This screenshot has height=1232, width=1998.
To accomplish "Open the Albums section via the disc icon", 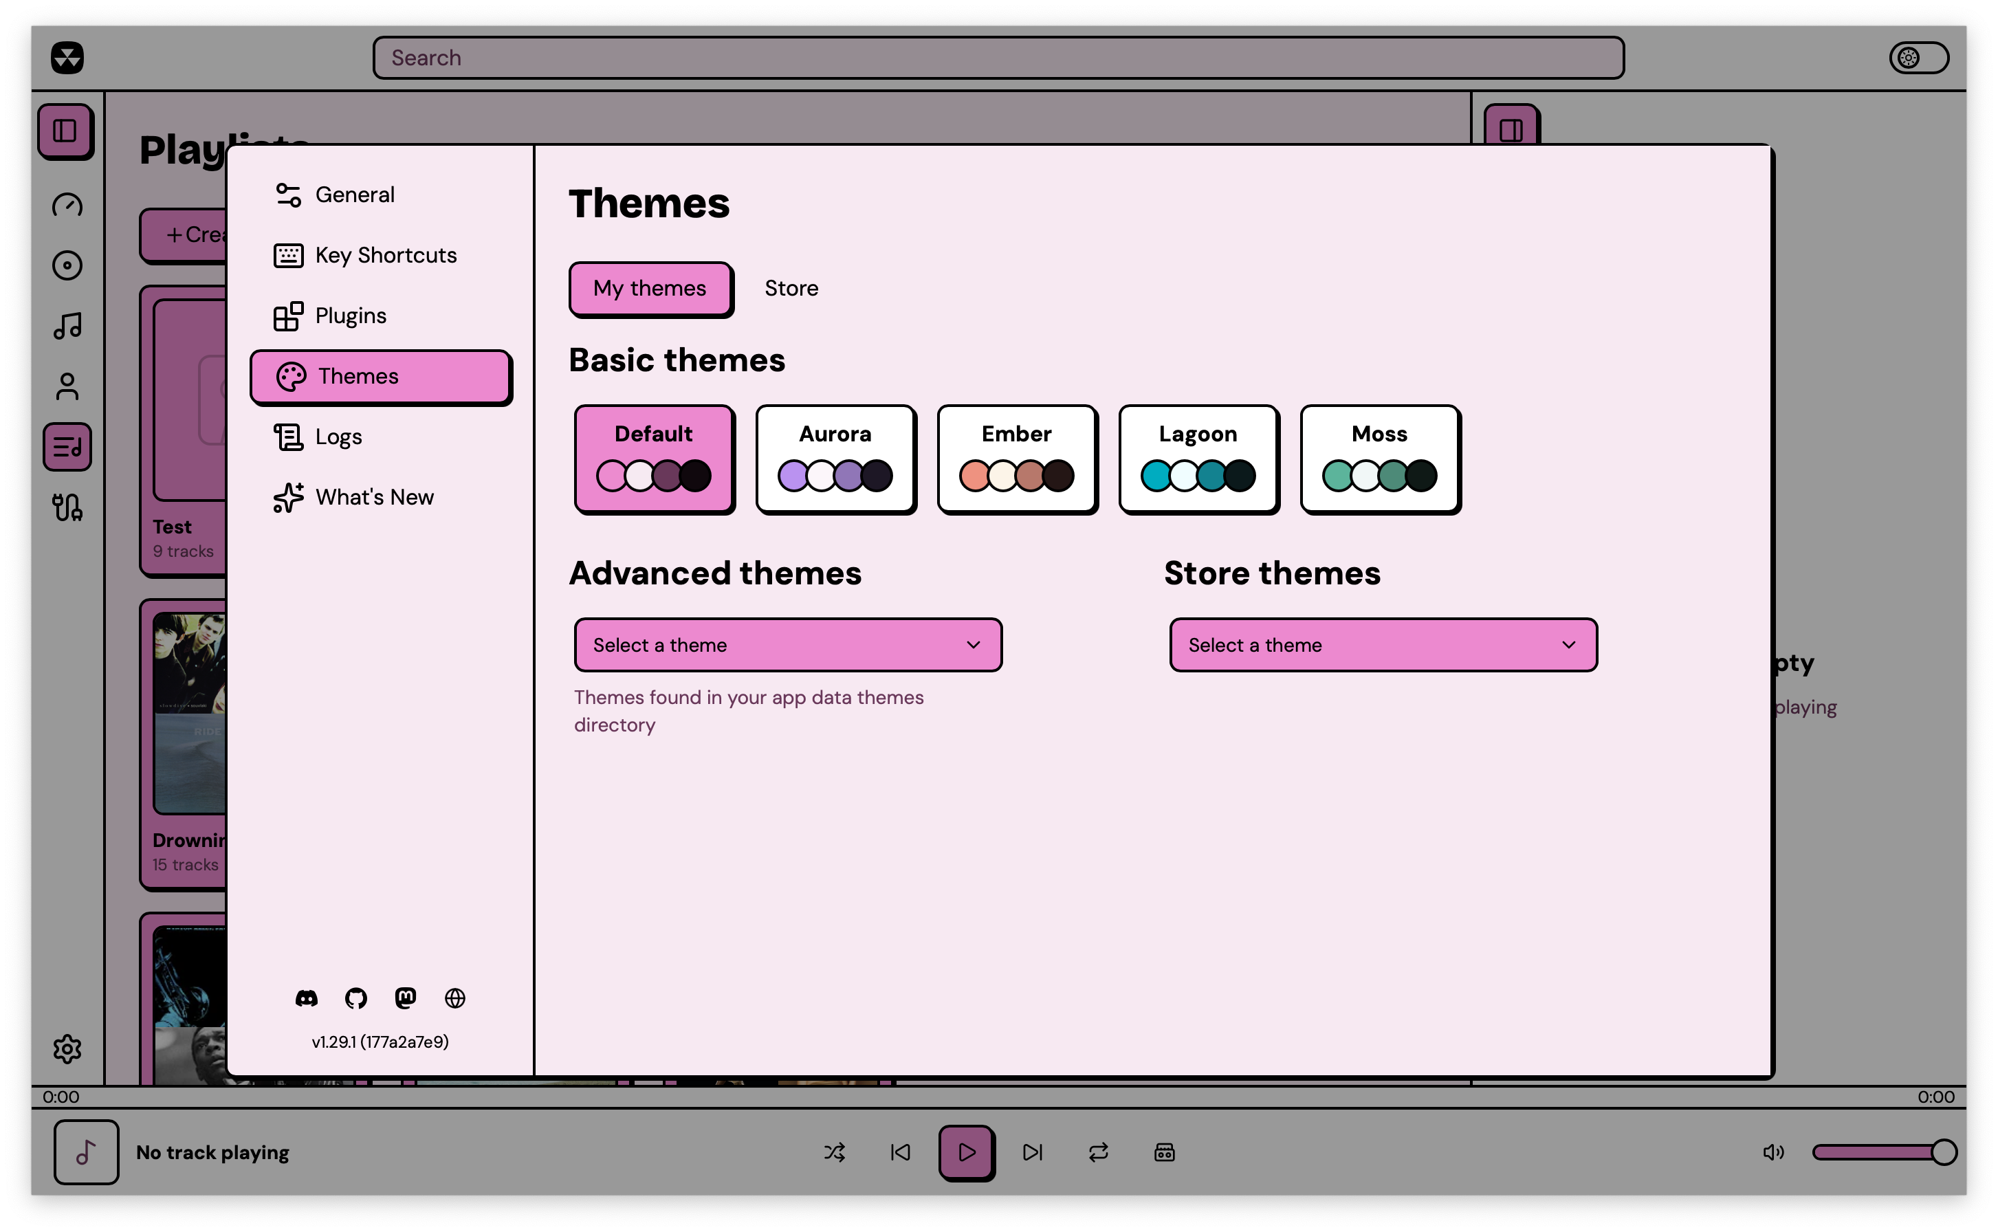I will tap(67, 265).
